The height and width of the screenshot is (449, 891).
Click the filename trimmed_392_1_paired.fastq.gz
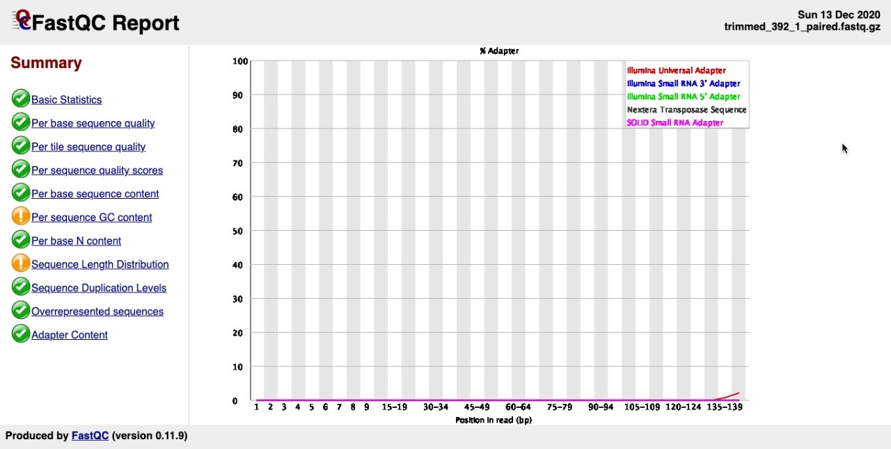tap(802, 26)
